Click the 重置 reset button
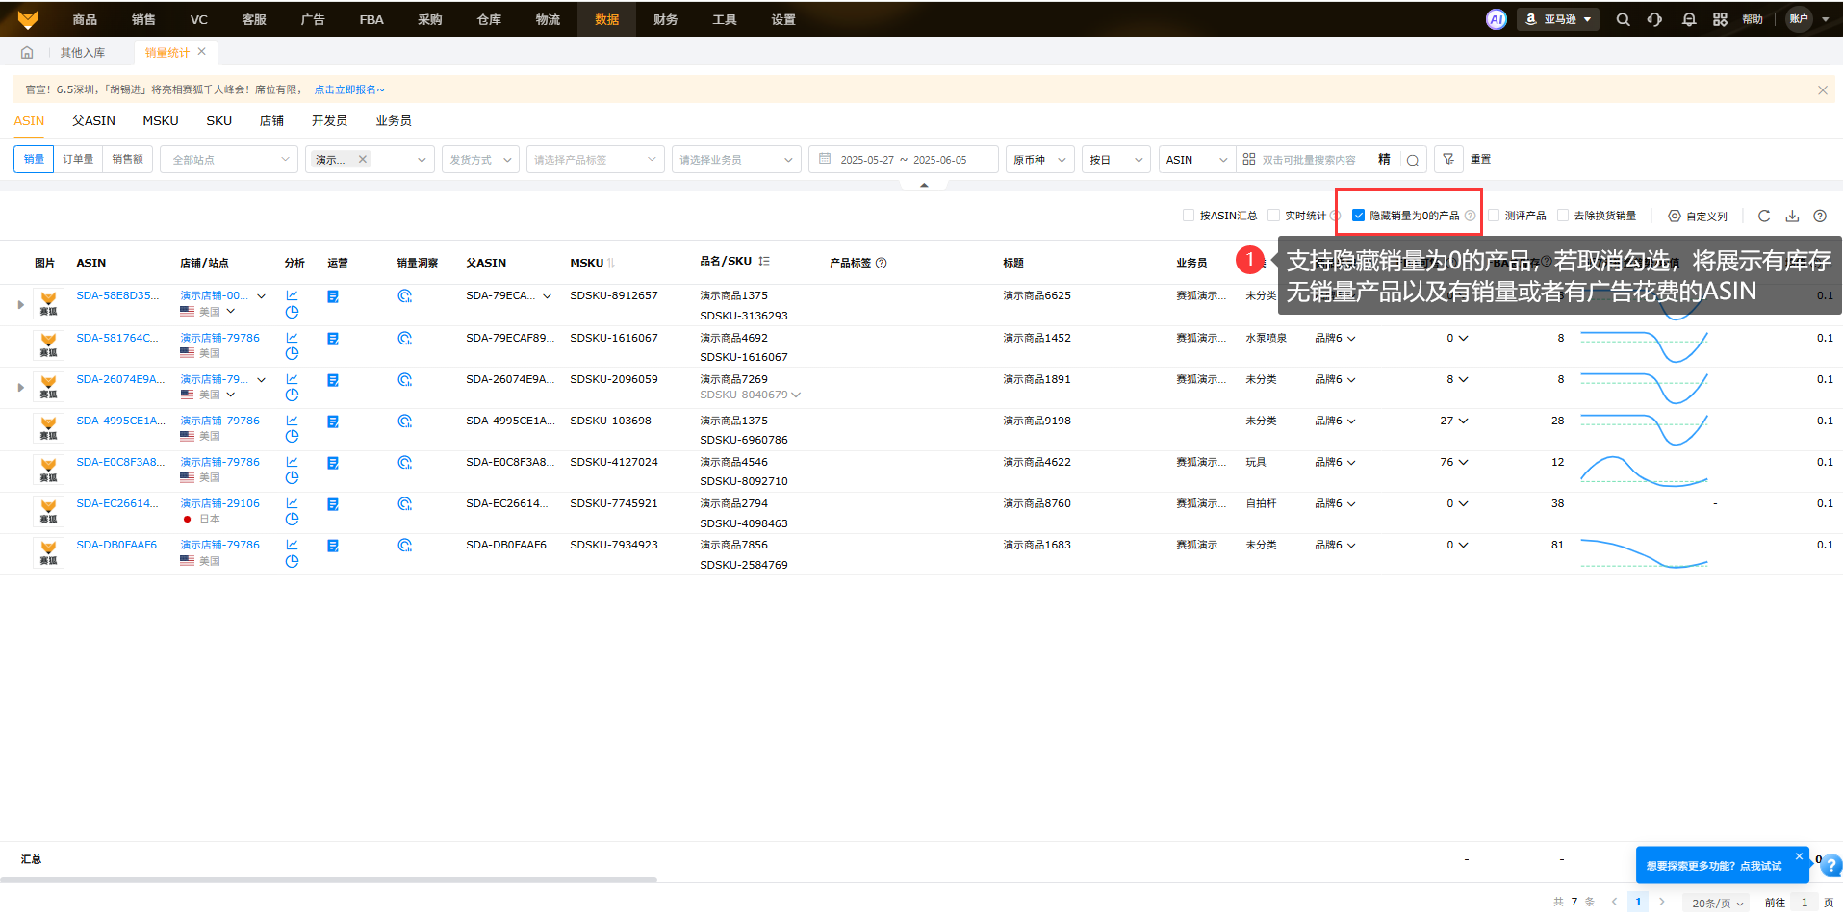This screenshot has height=918, width=1843. coord(1480,160)
